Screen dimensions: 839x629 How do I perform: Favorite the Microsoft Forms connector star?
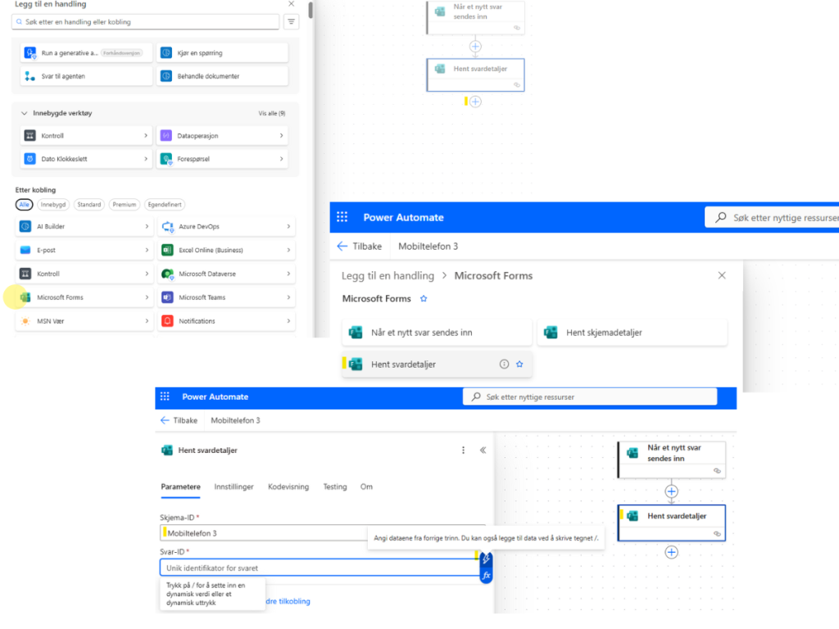[x=424, y=299]
